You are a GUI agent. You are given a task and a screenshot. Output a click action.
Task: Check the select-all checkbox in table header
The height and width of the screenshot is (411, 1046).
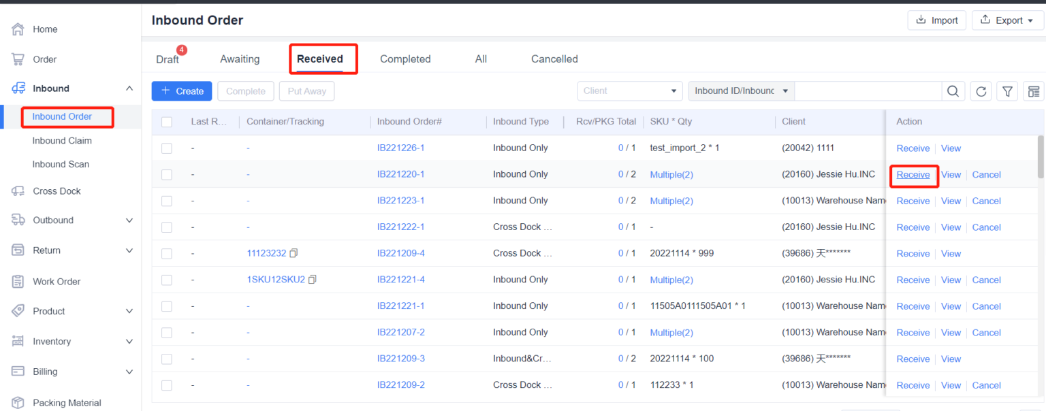(167, 121)
